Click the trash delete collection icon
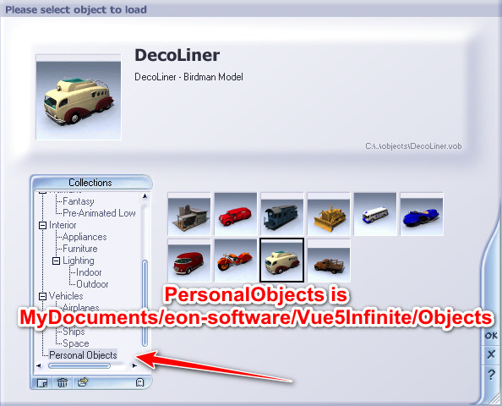This screenshot has width=502, height=406. click(63, 382)
